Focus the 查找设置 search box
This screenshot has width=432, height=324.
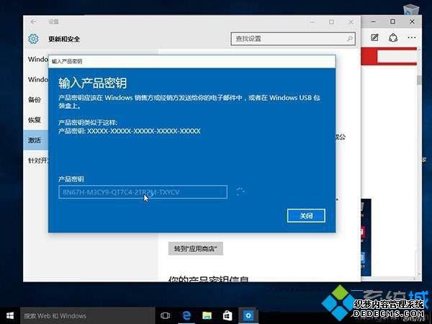point(293,39)
